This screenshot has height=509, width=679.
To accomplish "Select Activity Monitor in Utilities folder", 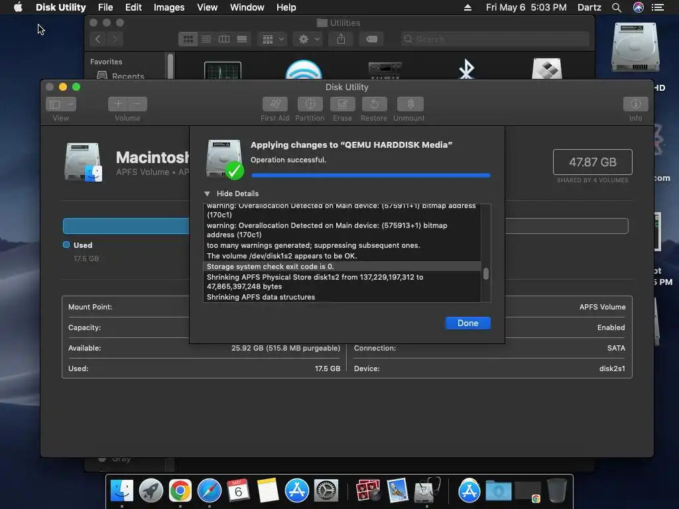I will pyautogui.click(x=223, y=70).
